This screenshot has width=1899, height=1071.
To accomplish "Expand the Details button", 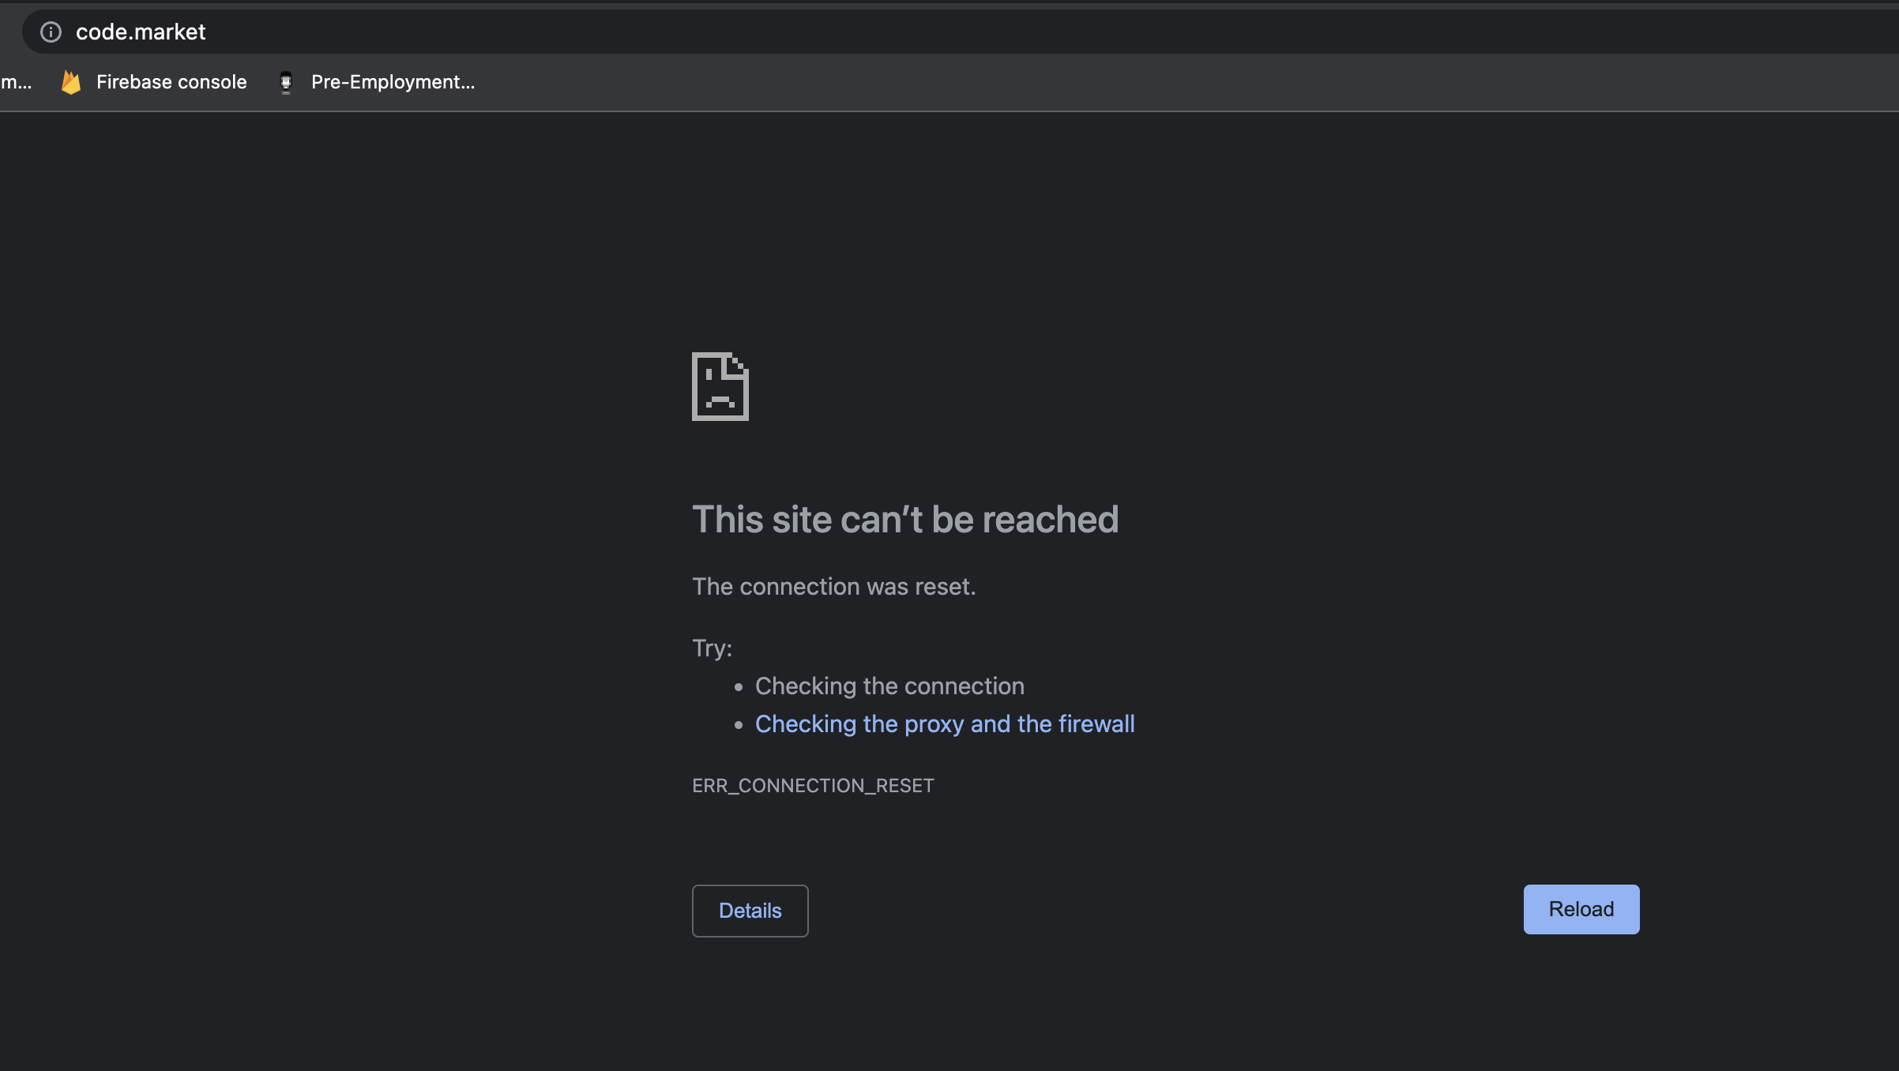I will click(x=750, y=911).
